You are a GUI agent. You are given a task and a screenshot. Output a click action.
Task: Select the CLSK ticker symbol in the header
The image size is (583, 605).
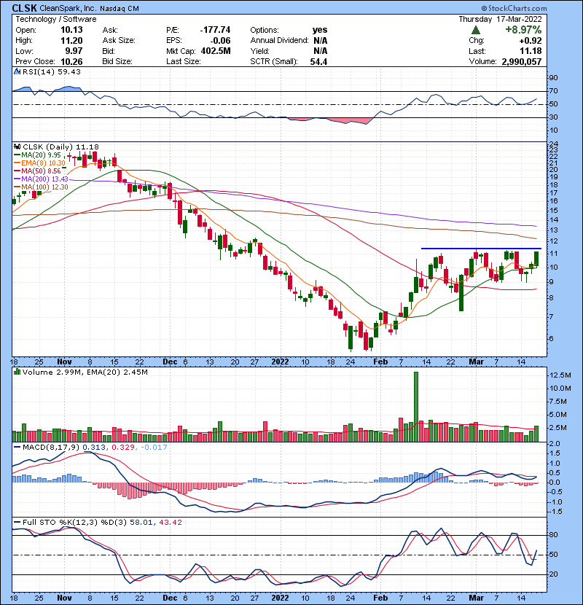coord(24,8)
